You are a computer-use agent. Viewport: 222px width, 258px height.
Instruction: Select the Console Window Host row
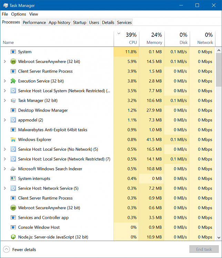coord(108,227)
